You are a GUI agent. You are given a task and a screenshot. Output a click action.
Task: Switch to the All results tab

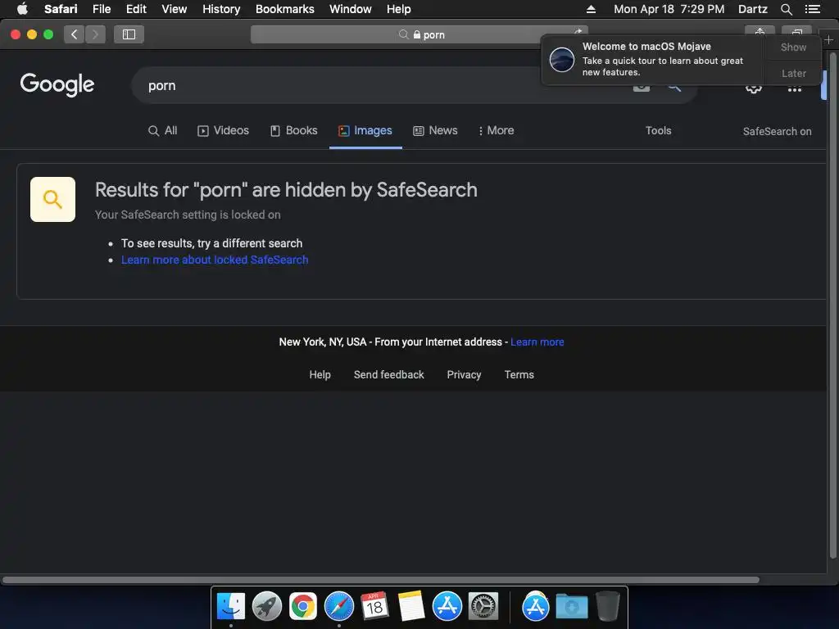point(163,130)
